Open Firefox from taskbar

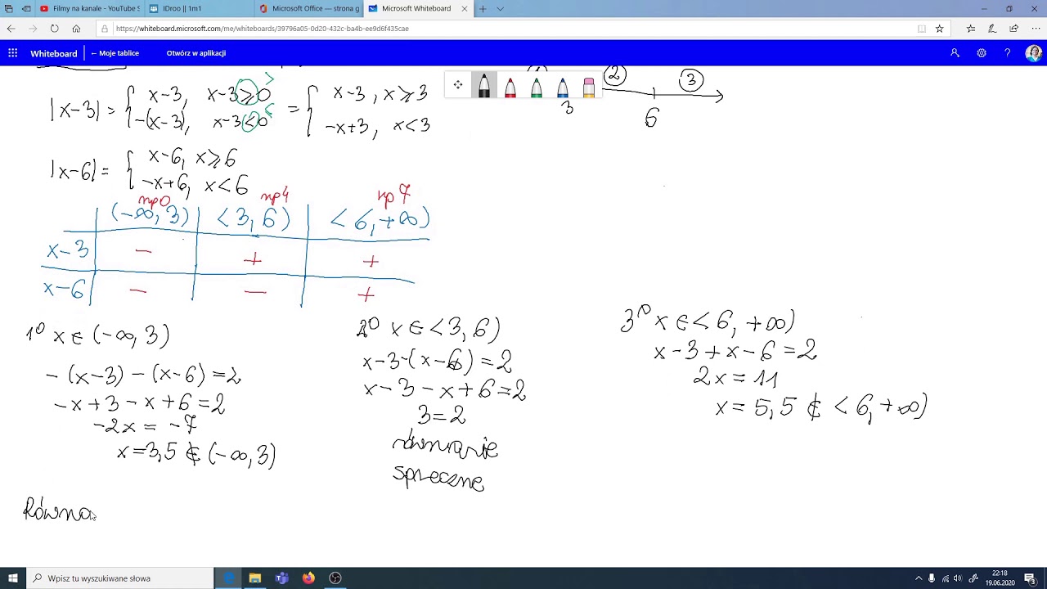[308, 578]
